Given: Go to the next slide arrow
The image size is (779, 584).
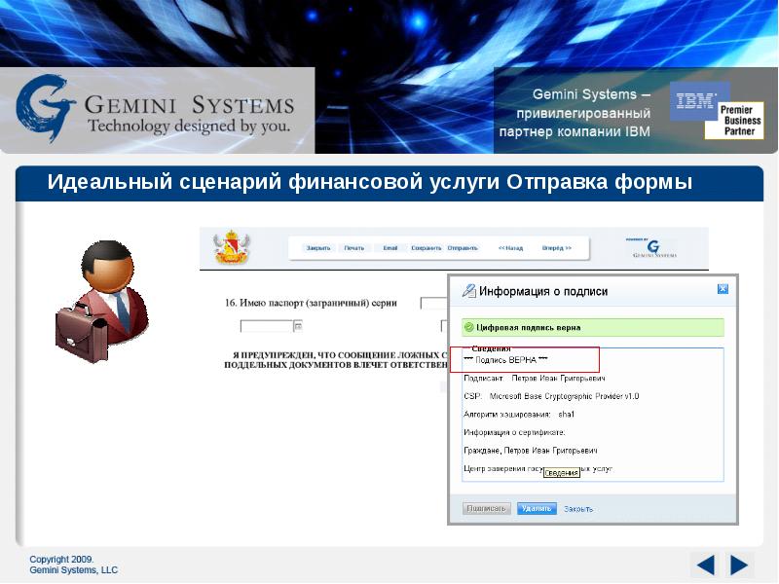Looking at the screenshot, I should tap(739, 565).
